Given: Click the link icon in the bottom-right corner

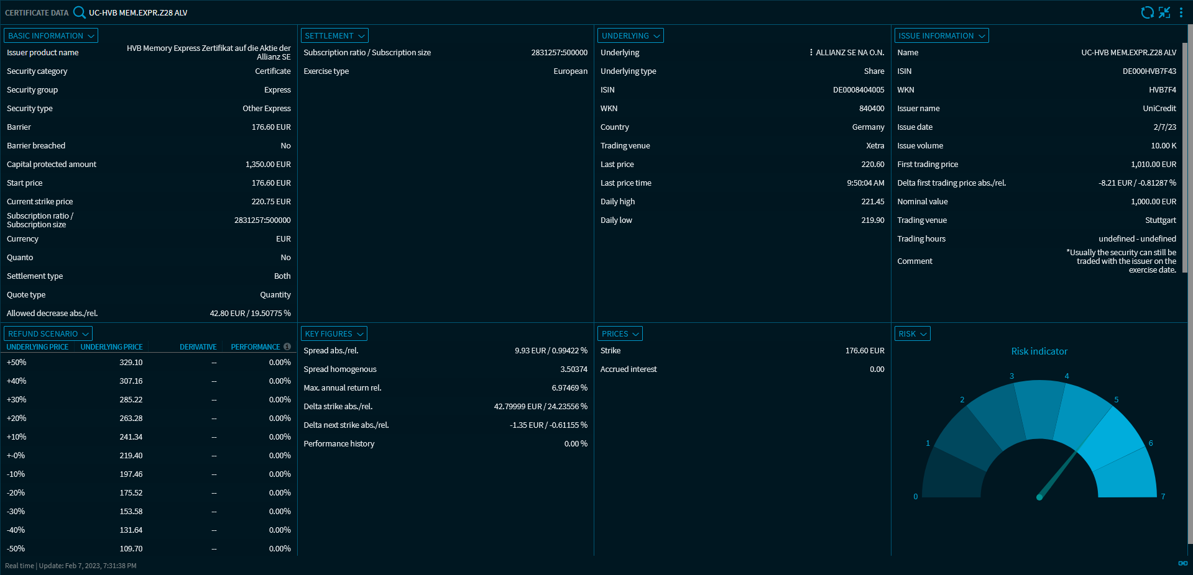Looking at the screenshot, I should (1182, 563).
